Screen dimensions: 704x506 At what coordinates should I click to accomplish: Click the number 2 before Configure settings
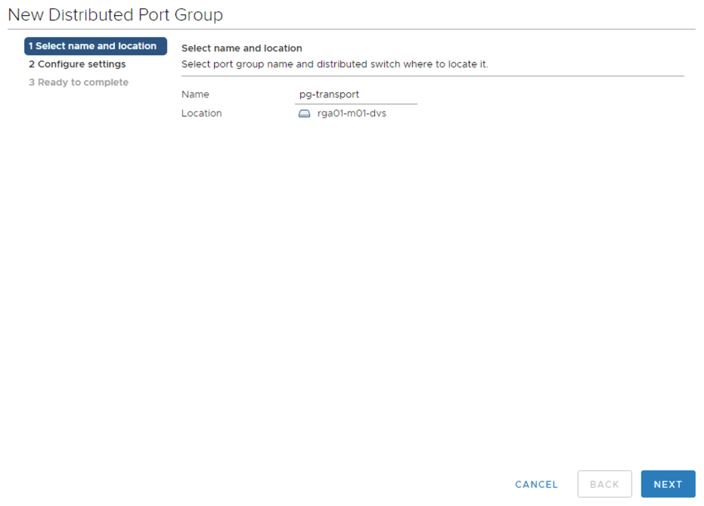click(x=32, y=64)
